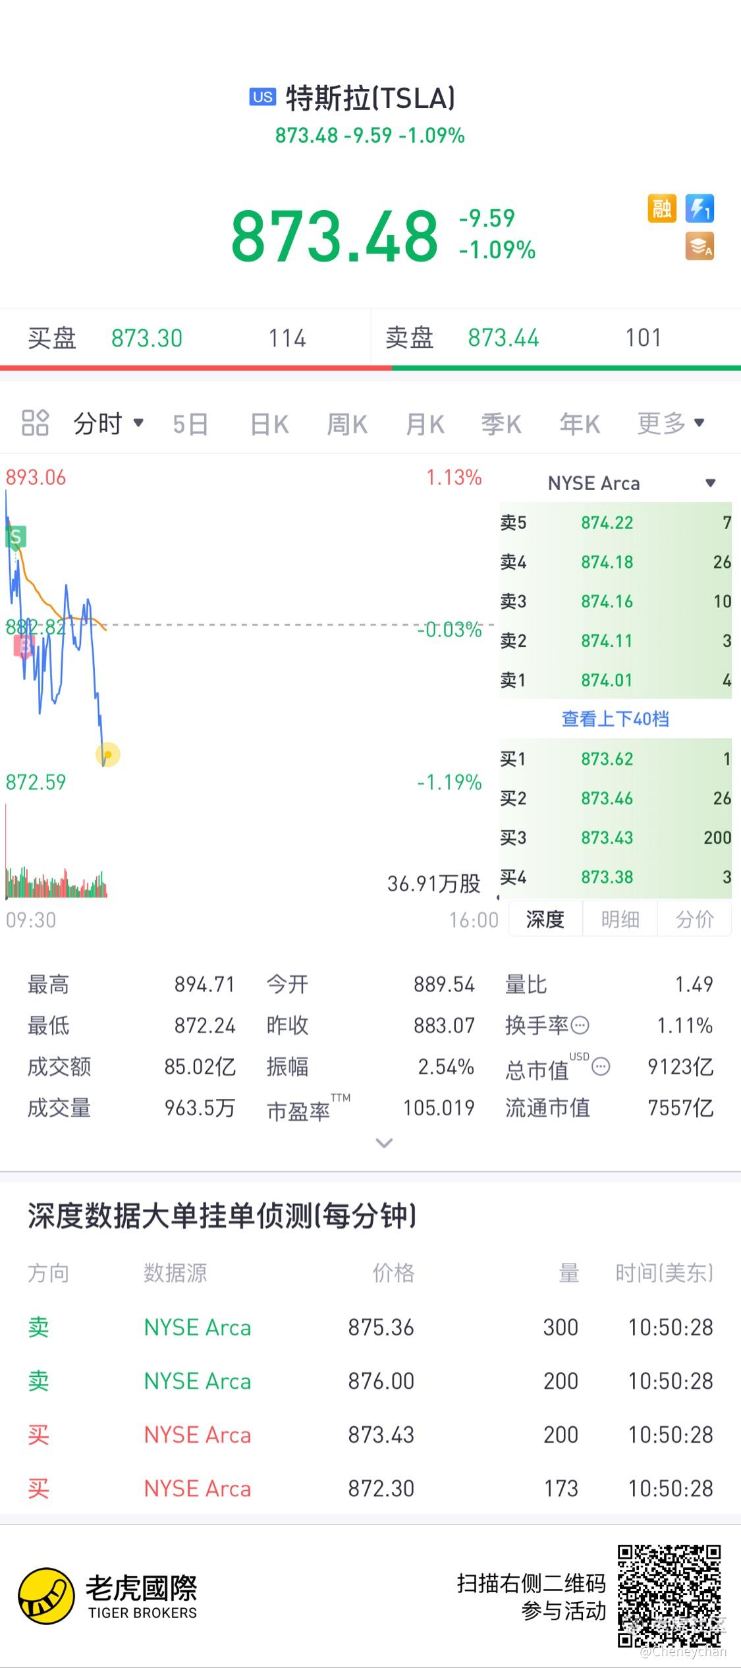Tap the green S sell marker on chart
This screenshot has height=1668, width=741.
tap(16, 538)
